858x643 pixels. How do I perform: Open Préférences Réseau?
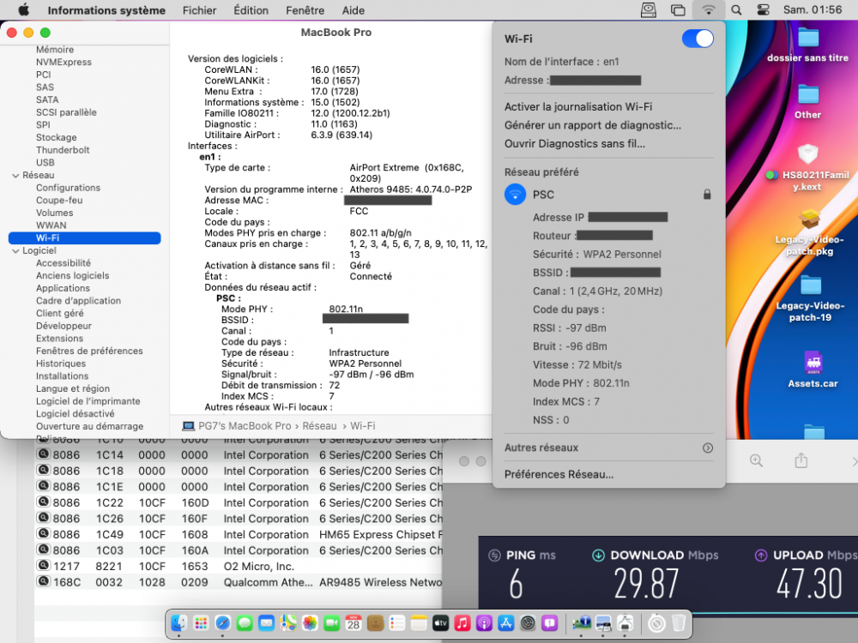point(559,475)
